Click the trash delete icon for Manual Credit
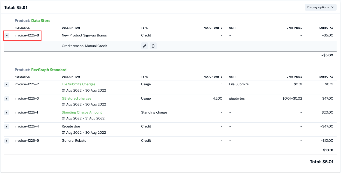The width and height of the screenshot is (341, 173). pyautogui.click(x=153, y=46)
